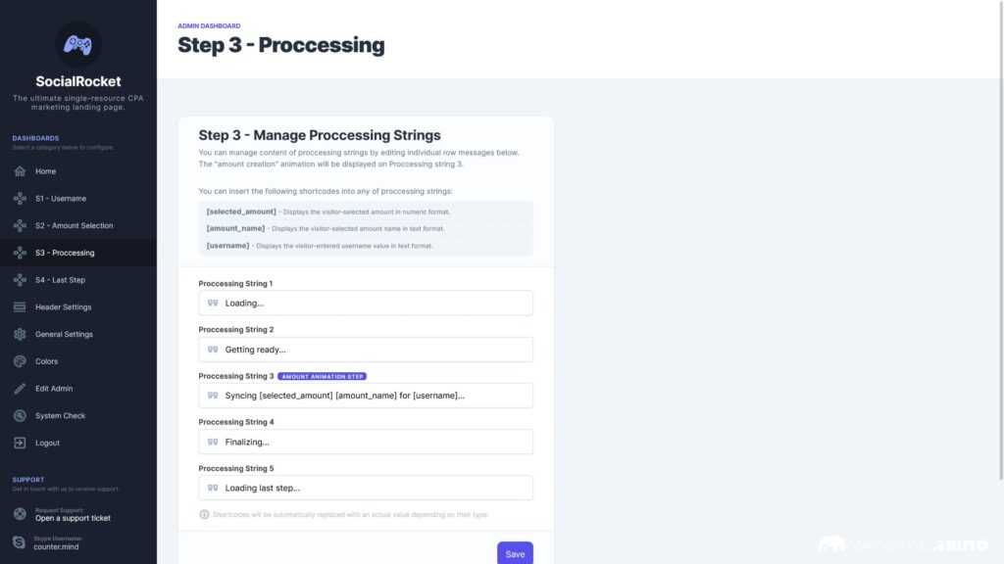
Task: Select S4 - Last Step menu item
Action: (x=60, y=280)
